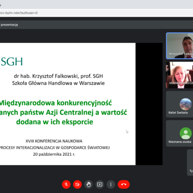Click the date 20 października 2021 r.
This screenshot has height=193, width=193.
coord(54,154)
